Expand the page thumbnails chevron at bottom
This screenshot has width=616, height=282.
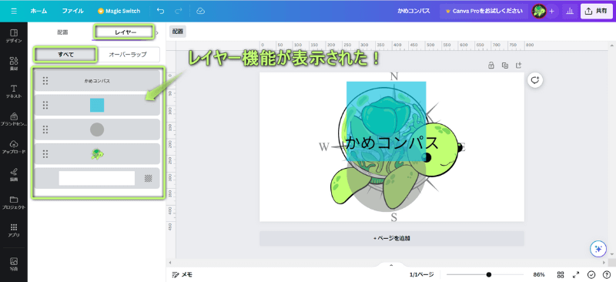pyautogui.click(x=391, y=265)
